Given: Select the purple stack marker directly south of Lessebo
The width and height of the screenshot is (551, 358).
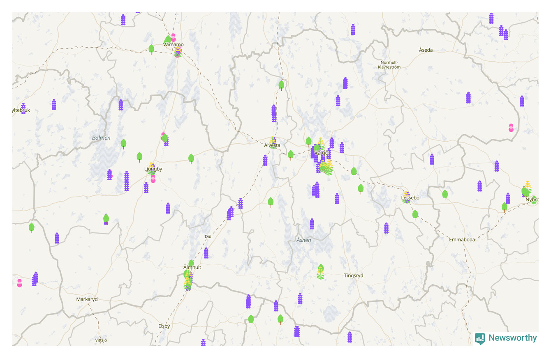Looking at the screenshot, I should tap(386, 228).
